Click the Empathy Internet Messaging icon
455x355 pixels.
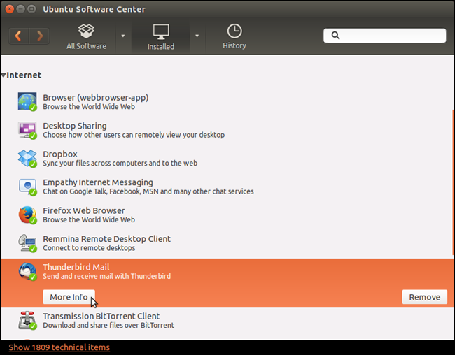click(27, 187)
